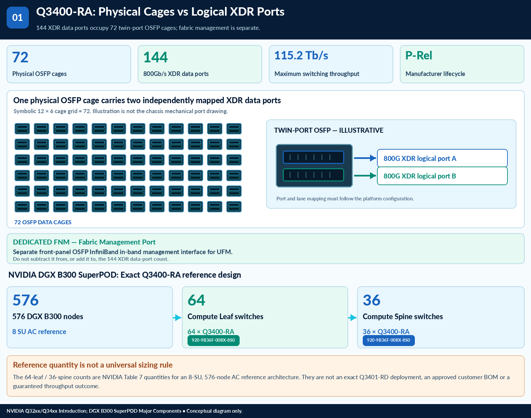This screenshot has height=418, width=531.
Task: Click the arrow between leaf and spine switches
Action: 352,318
